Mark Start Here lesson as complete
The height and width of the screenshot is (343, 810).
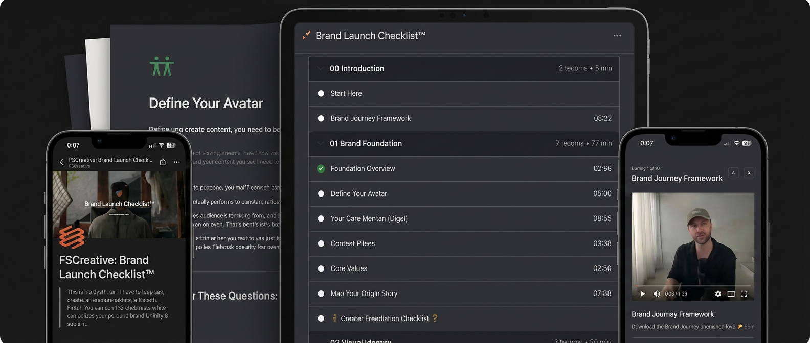coord(321,93)
